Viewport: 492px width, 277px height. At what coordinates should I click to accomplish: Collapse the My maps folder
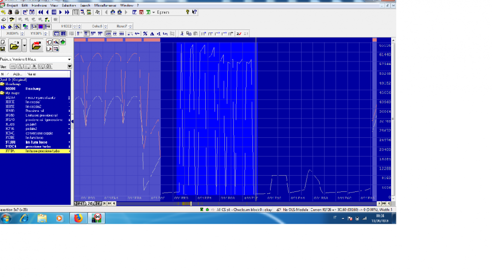2,93
